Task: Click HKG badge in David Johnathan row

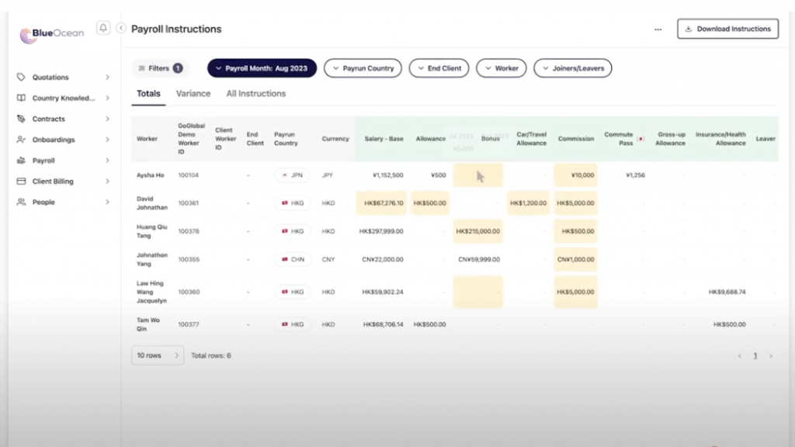Action: (292, 203)
